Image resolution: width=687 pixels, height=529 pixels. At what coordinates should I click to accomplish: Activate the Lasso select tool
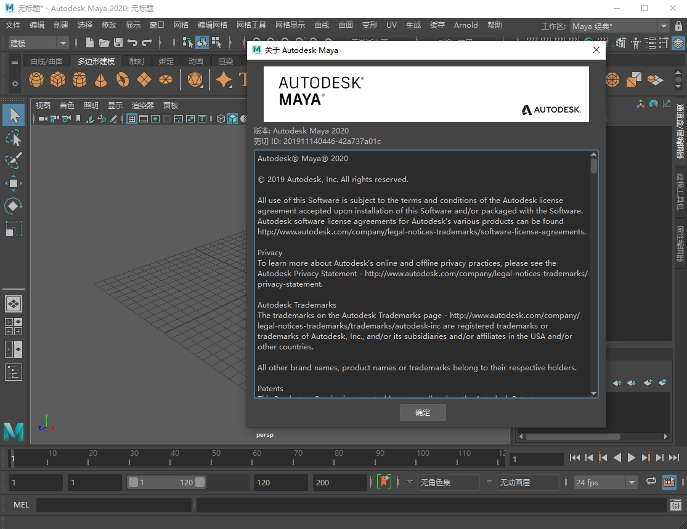point(14,138)
